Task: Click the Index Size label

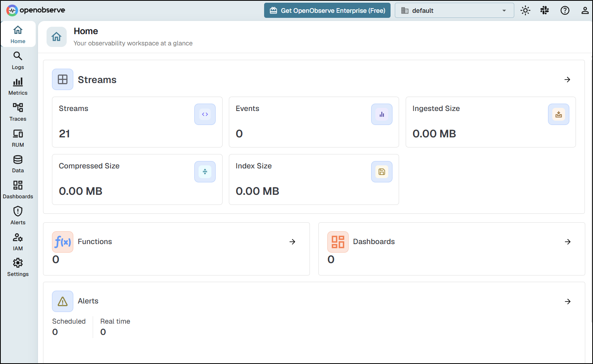Action: coord(254,166)
